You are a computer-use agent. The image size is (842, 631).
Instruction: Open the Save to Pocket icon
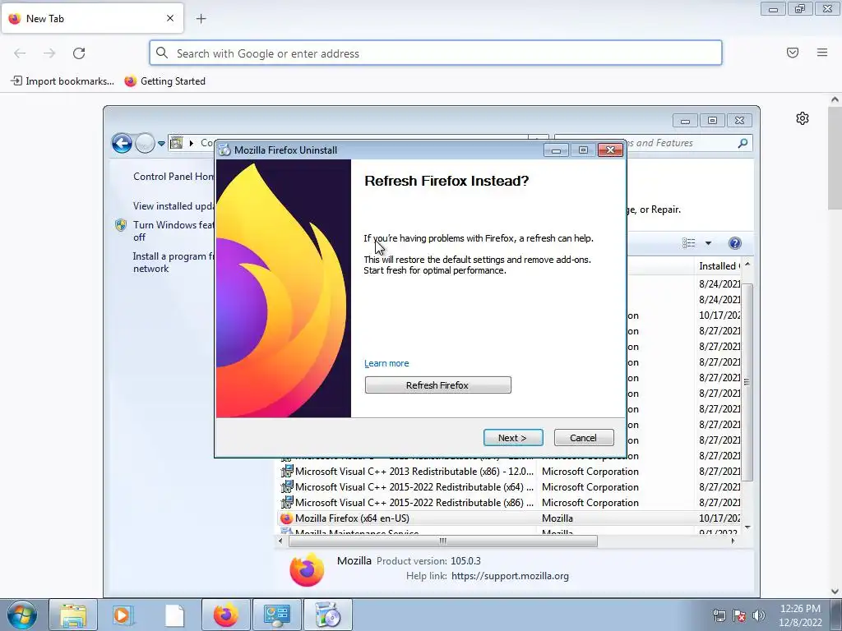[792, 53]
